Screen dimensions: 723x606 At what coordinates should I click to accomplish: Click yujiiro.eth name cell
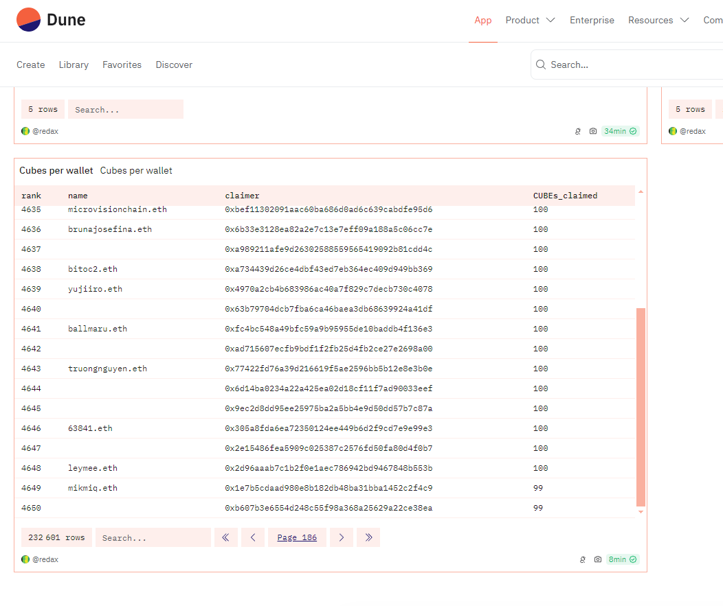point(95,289)
